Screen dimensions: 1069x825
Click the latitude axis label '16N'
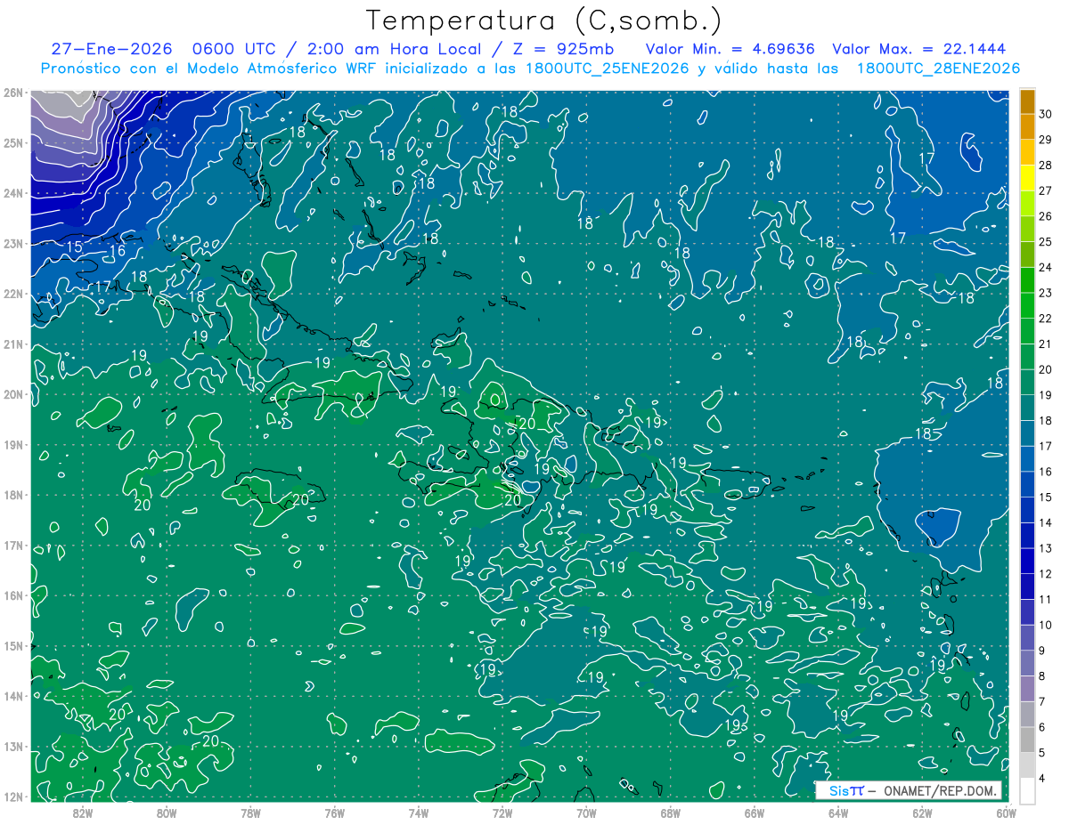coord(13,595)
